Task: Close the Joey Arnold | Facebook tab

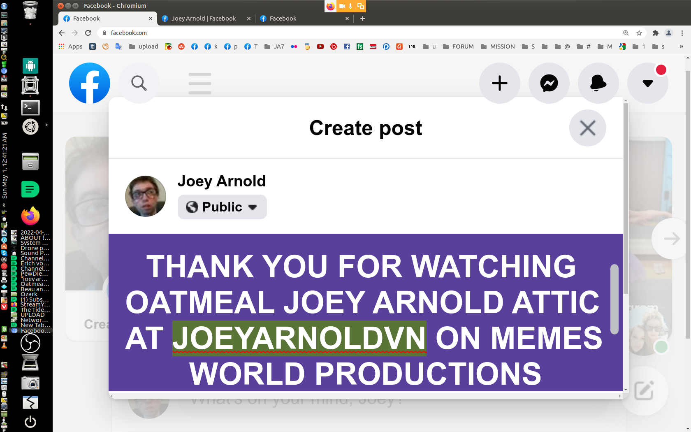Action: pos(248,19)
